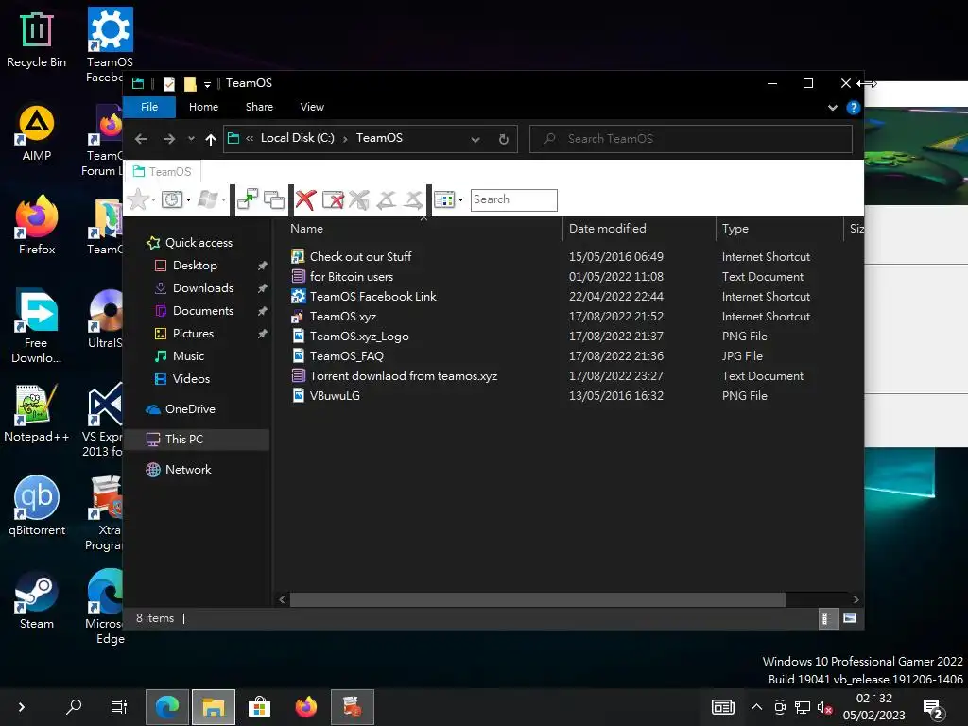Open the Home ribbon tab

click(x=204, y=107)
